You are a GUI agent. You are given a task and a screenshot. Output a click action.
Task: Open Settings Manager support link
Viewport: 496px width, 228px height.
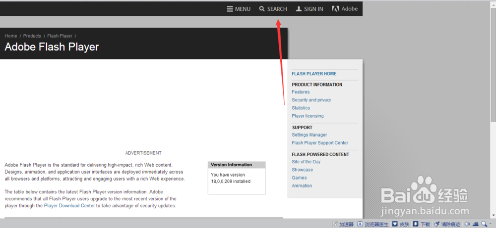click(x=310, y=135)
